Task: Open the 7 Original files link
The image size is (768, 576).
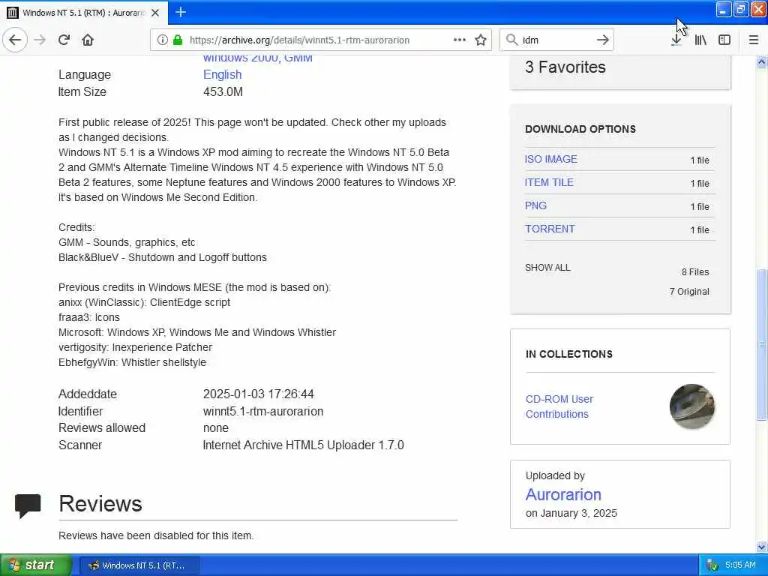Action: click(x=689, y=292)
